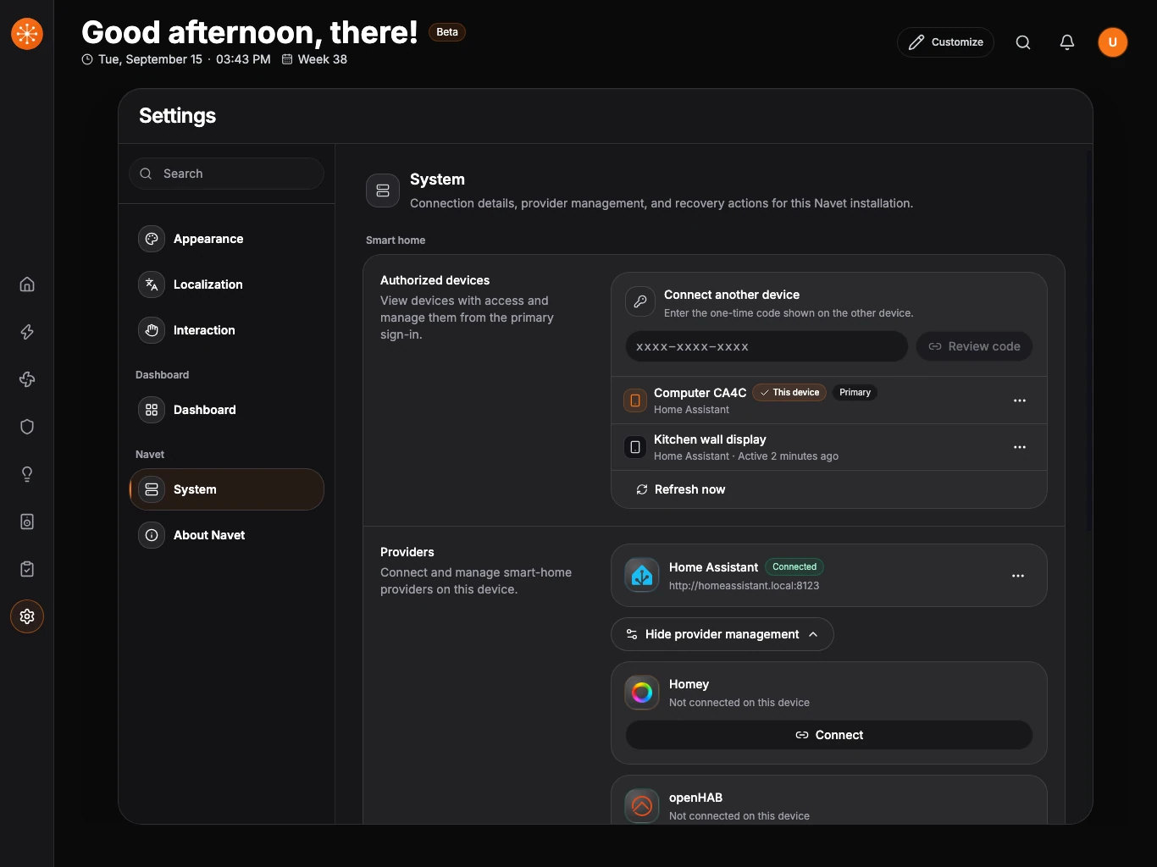Click the search magnifier icon in header
Screen dimensions: 1157x867
pos(1023,42)
